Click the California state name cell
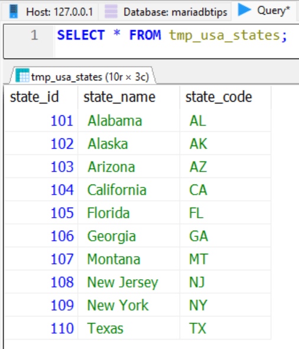This screenshot has width=299, height=349. [x=129, y=190]
